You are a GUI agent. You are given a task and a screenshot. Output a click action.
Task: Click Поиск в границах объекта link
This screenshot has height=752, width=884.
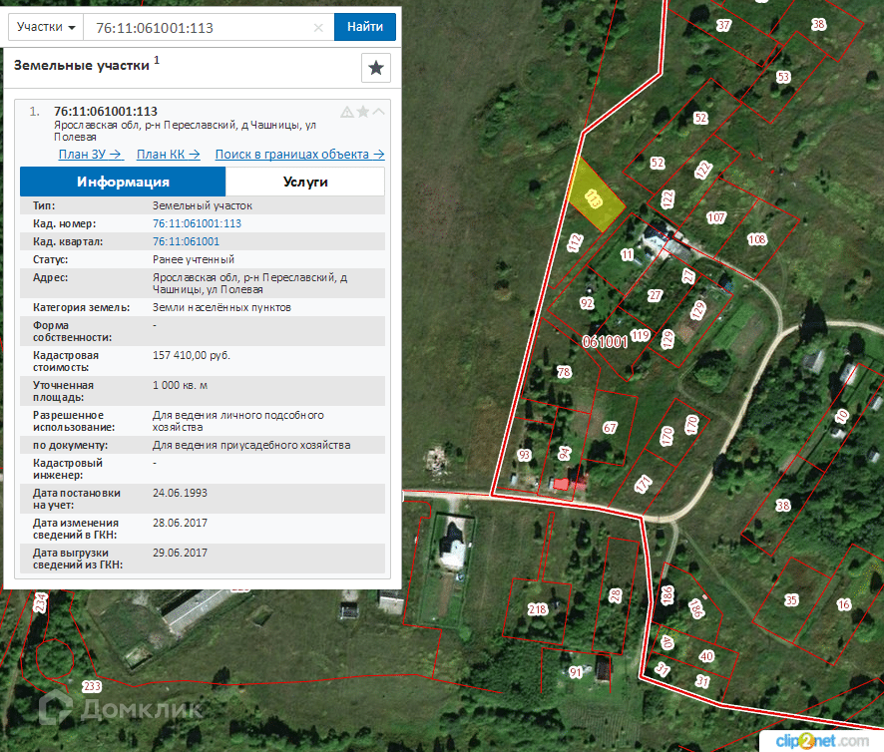click(300, 154)
